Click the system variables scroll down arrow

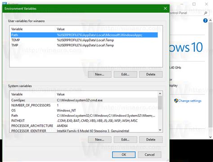pyautogui.click(x=160, y=130)
